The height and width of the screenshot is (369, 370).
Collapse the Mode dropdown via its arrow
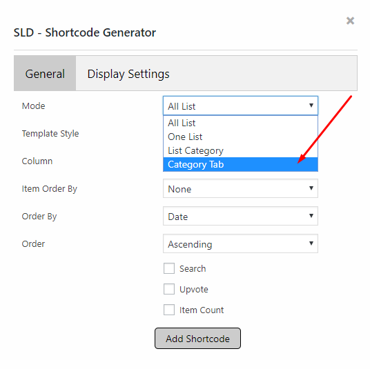tap(311, 106)
